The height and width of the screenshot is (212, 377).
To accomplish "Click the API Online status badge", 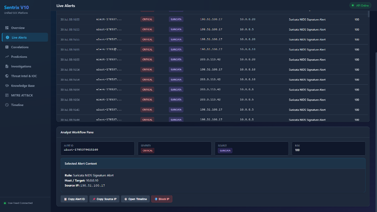I will pyautogui.click(x=360, y=6).
